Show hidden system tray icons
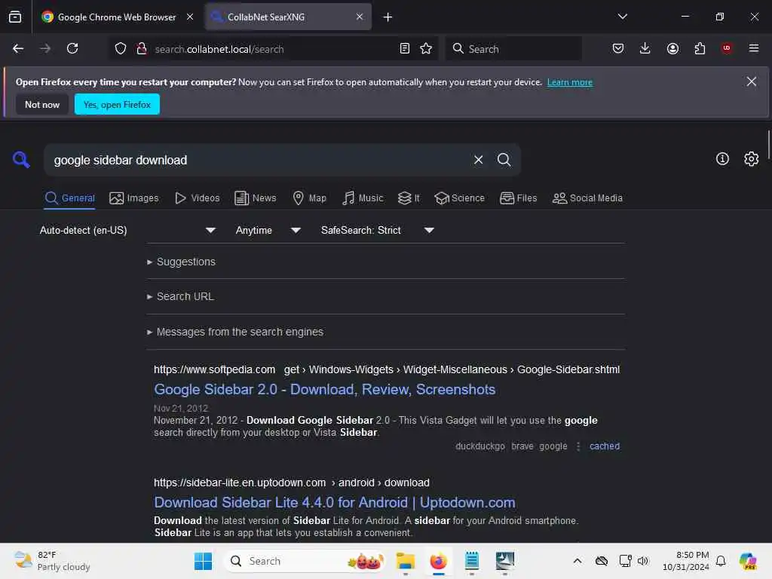Screen dimensions: 772x579 tap(577, 561)
